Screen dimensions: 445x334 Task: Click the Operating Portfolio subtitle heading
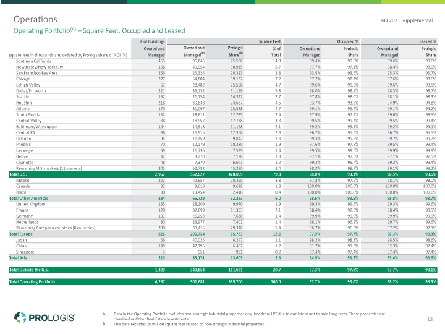pos(100,31)
